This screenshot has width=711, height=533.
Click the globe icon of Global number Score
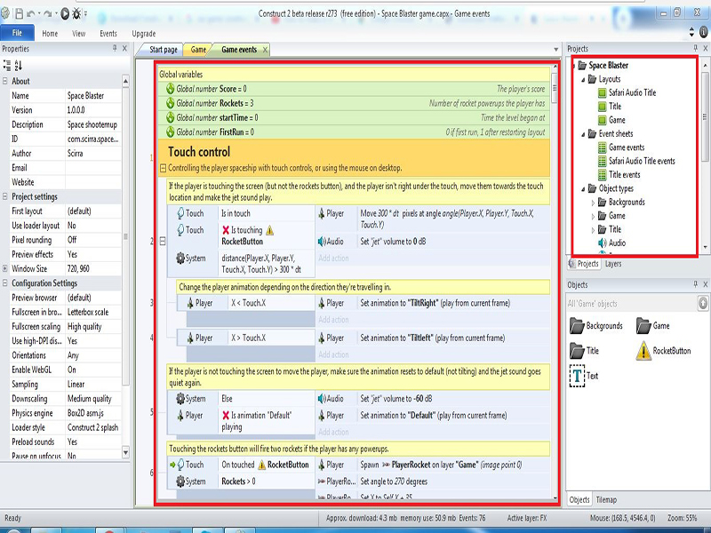pos(171,88)
